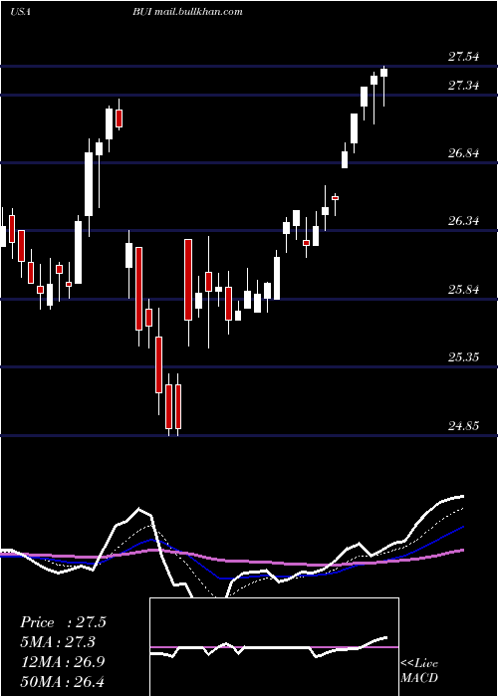Click the <<Live MACD label
Viewport: 498px width, 697px height.
click(x=419, y=671)
